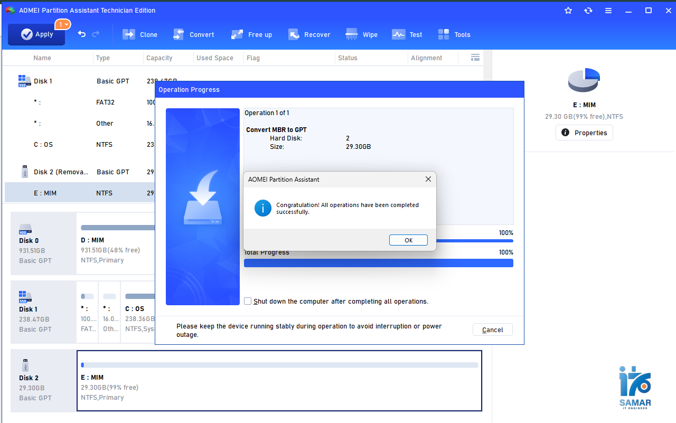676x423 pixels.
Task: Open the Recover tool
Action: tap(294, 34)
